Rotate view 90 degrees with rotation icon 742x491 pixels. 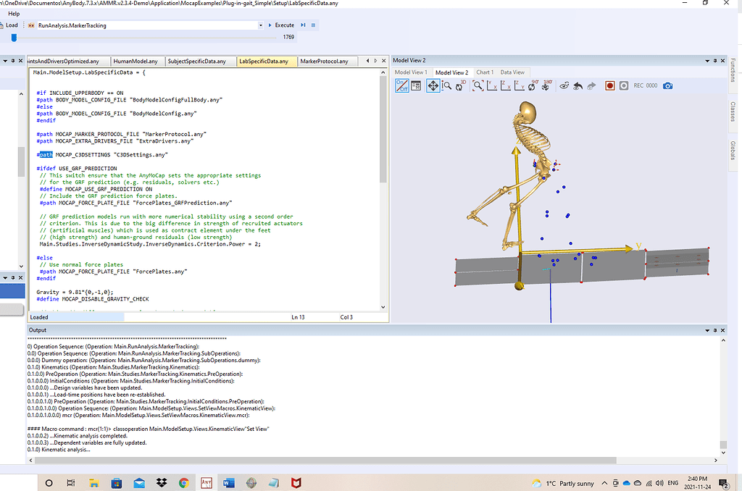coord(530,85)
